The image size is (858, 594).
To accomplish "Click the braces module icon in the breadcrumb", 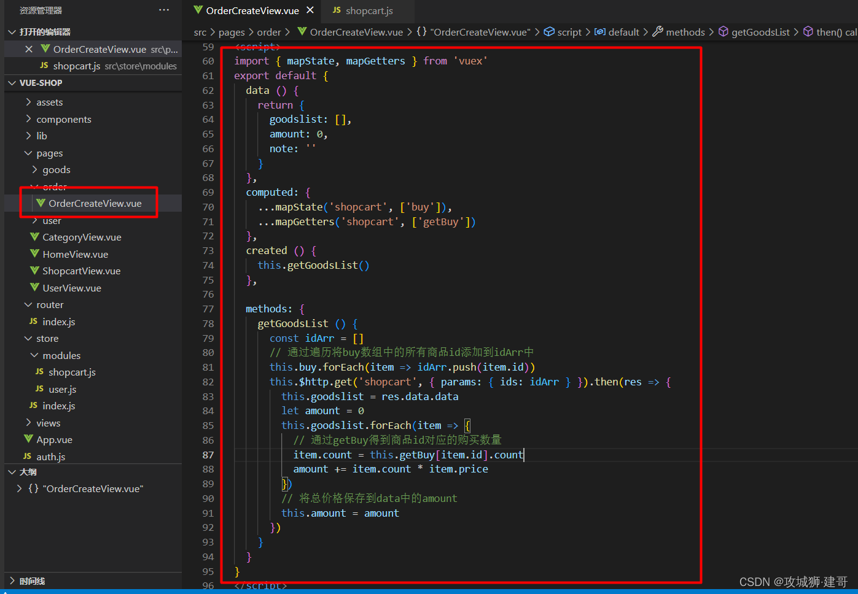I will click(421, 32).
